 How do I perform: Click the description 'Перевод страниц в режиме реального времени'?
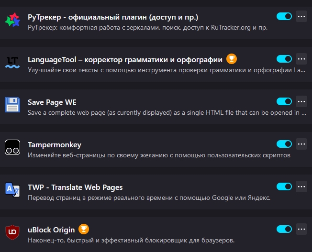[149, 197]
